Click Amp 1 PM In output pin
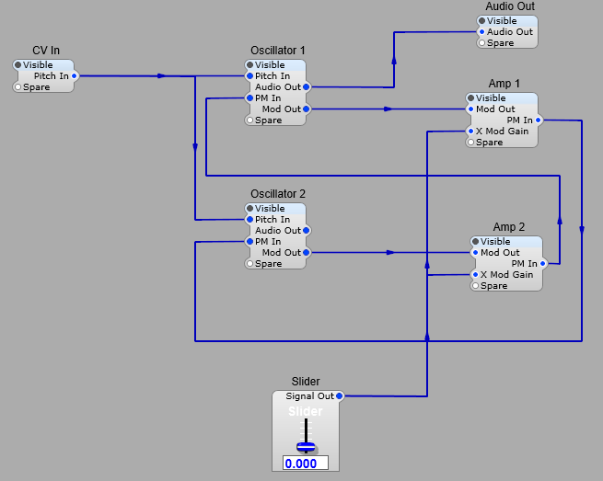The image size is (603, 481). [x=539, y=120]
